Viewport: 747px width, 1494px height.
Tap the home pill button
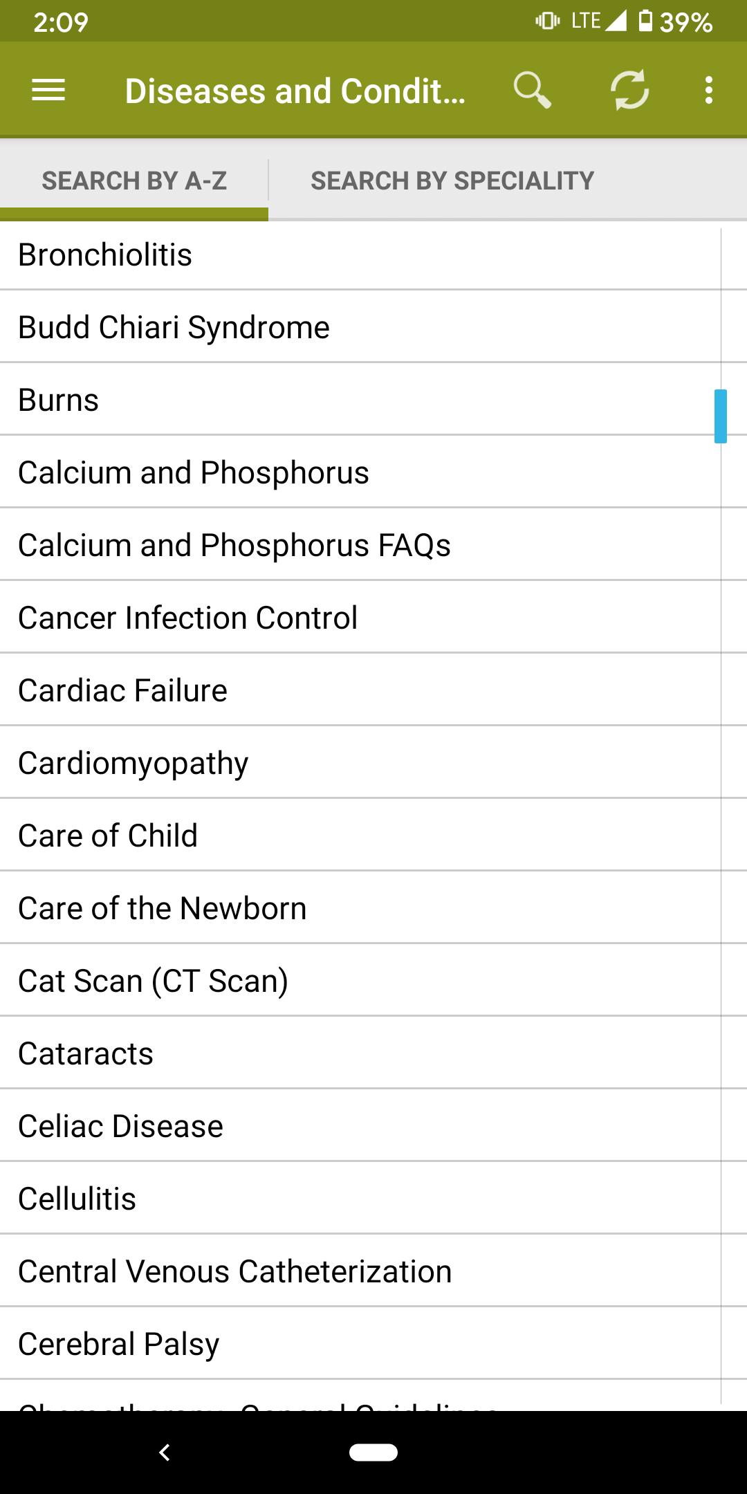373,1452
